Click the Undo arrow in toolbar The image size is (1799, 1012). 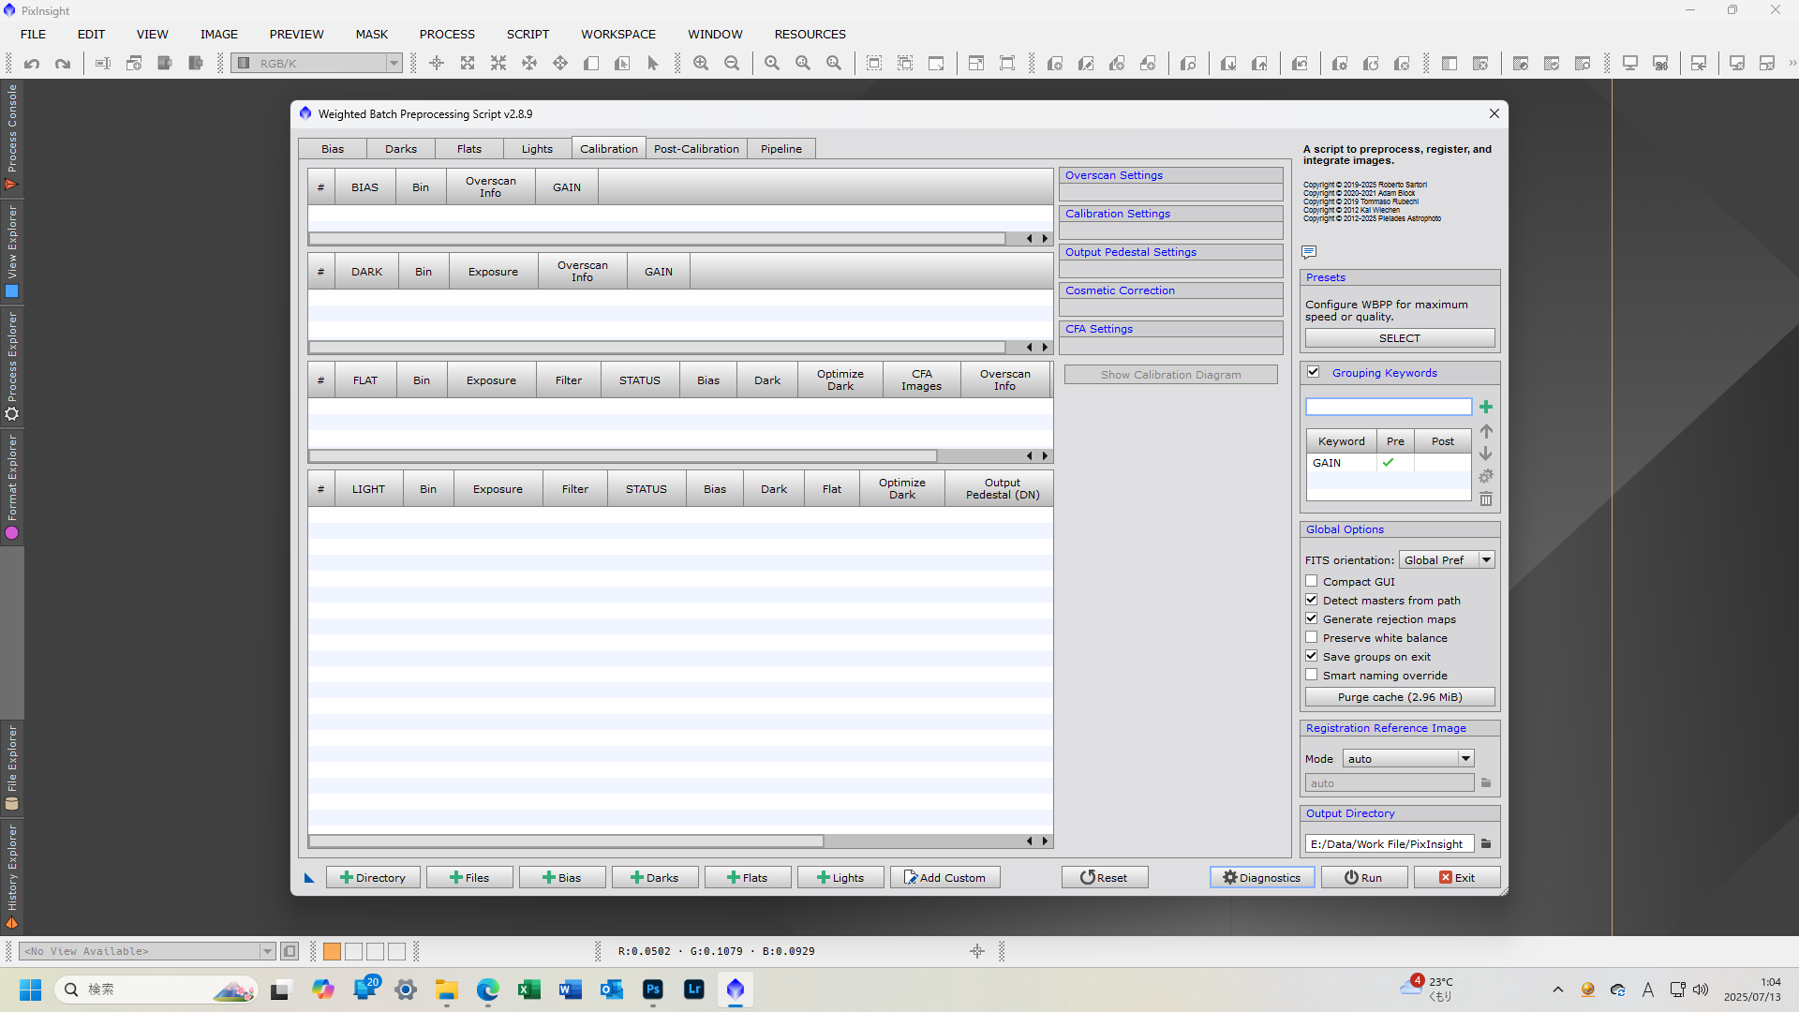pyautogui.click(x=32, y=64)
